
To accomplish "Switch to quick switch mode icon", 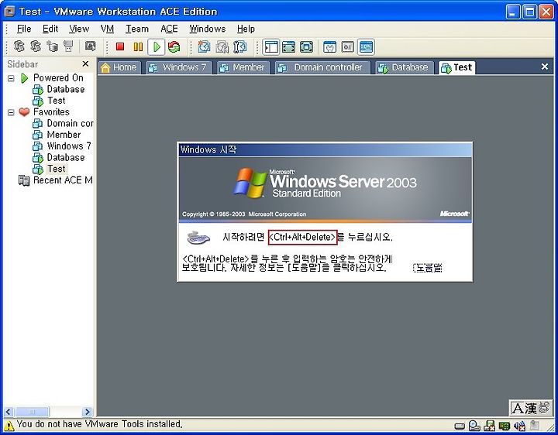I will [288, 47].
